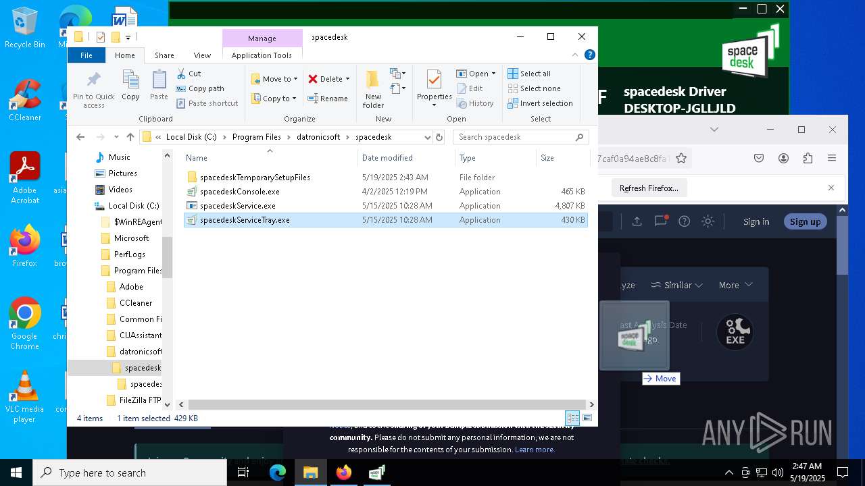Open the File menu tab
865x486 pixels.
(x=86, y=55)
